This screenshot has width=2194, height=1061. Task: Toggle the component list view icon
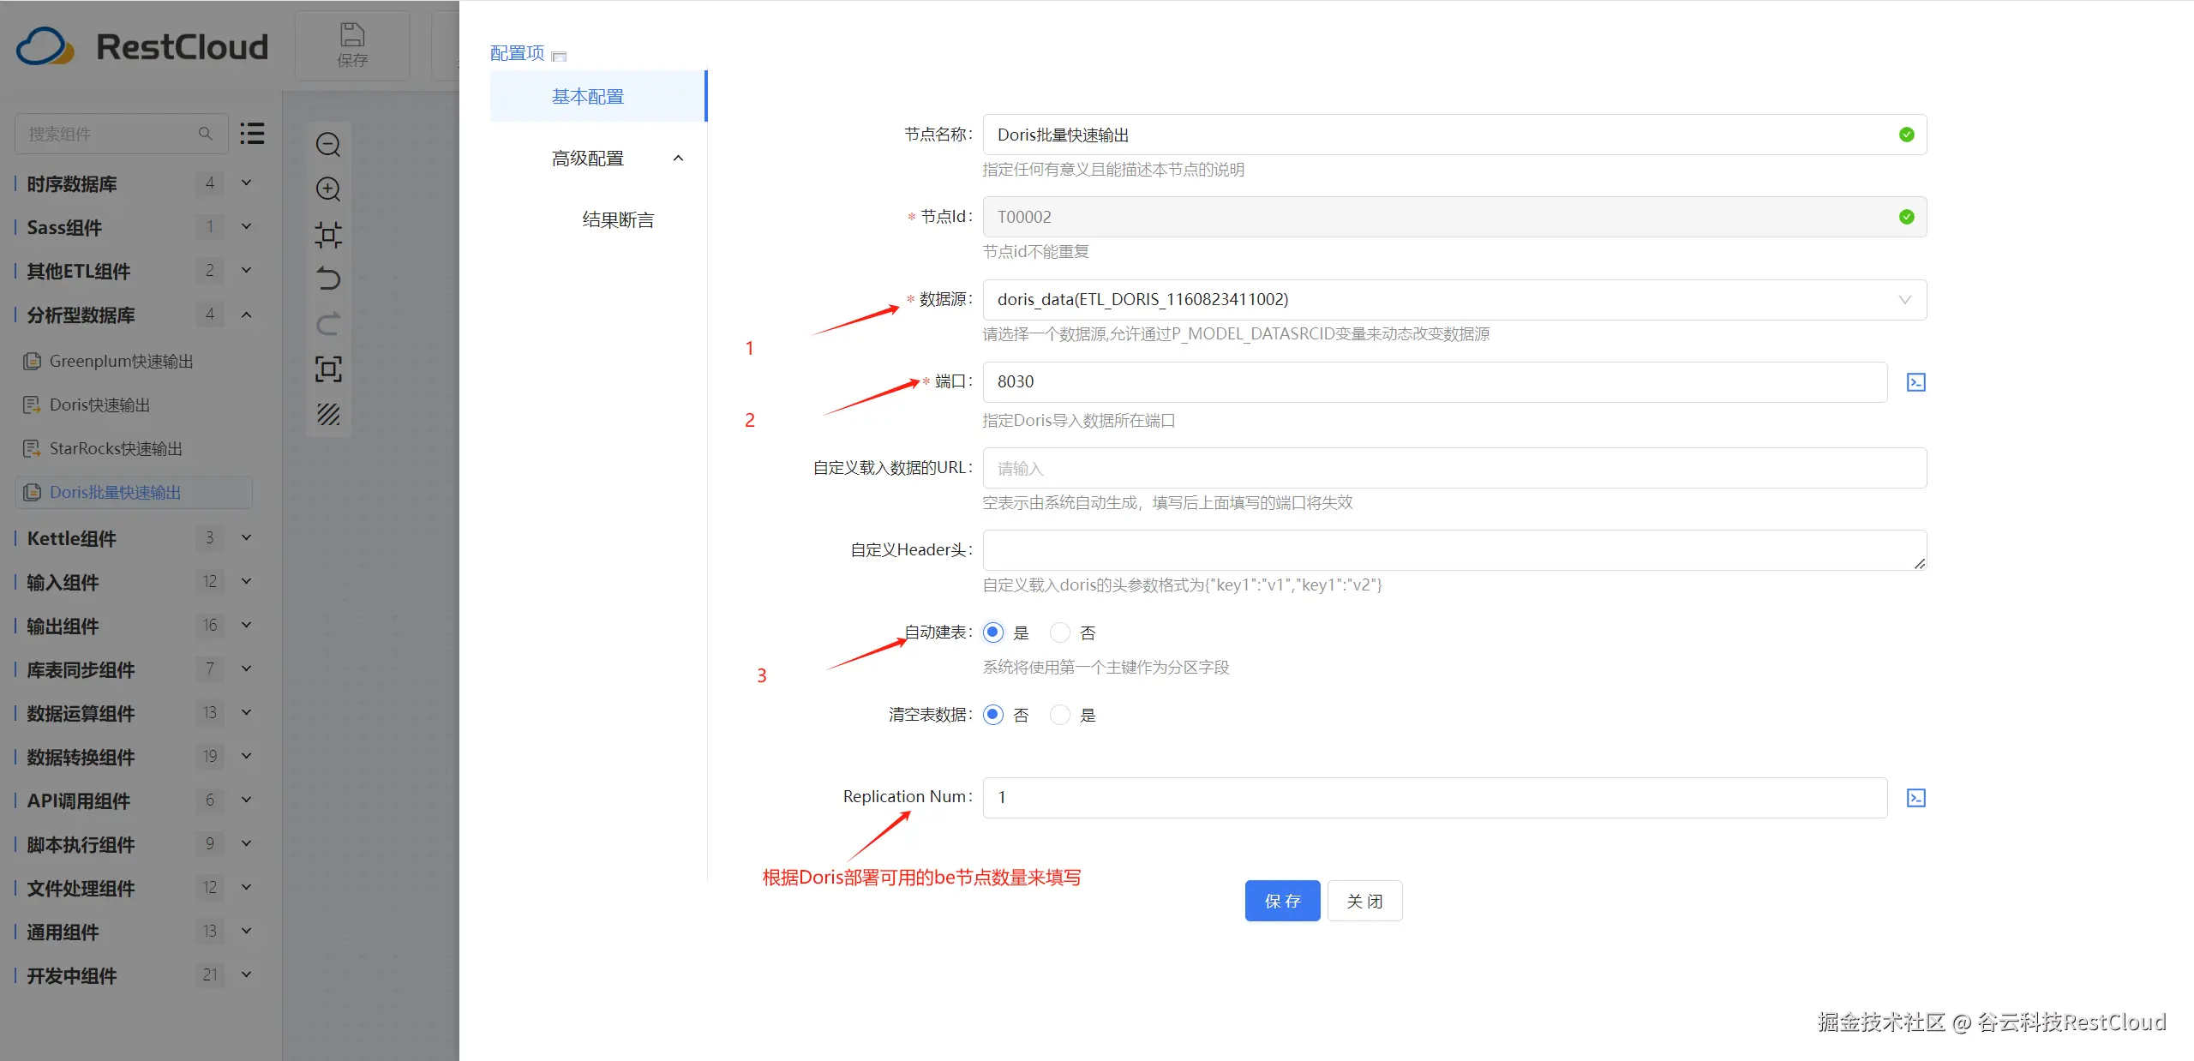(252, 133)
